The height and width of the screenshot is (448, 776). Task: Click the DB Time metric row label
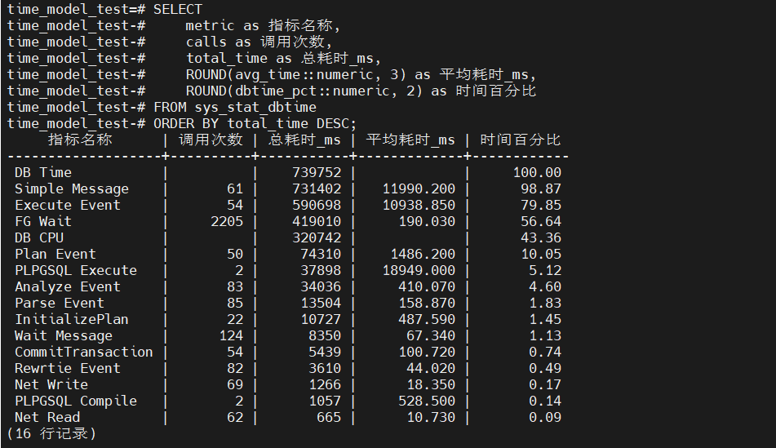click(x=42, y=172)
